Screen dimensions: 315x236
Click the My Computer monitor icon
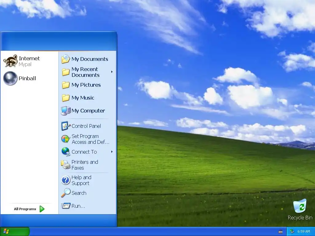pyautogui.click(x=66, y=111)
